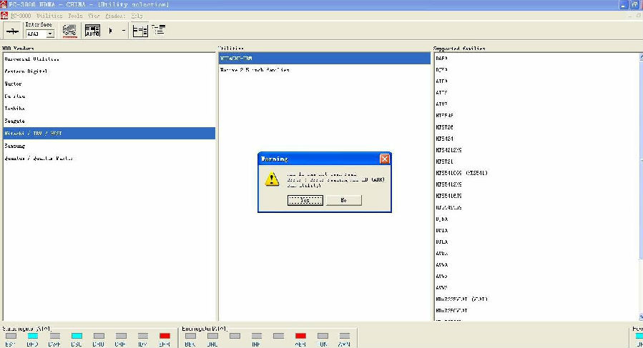Click the Supported families scrollbar down arrow
The height and width of the screenshot is (348, 643).
click(641, 317)
